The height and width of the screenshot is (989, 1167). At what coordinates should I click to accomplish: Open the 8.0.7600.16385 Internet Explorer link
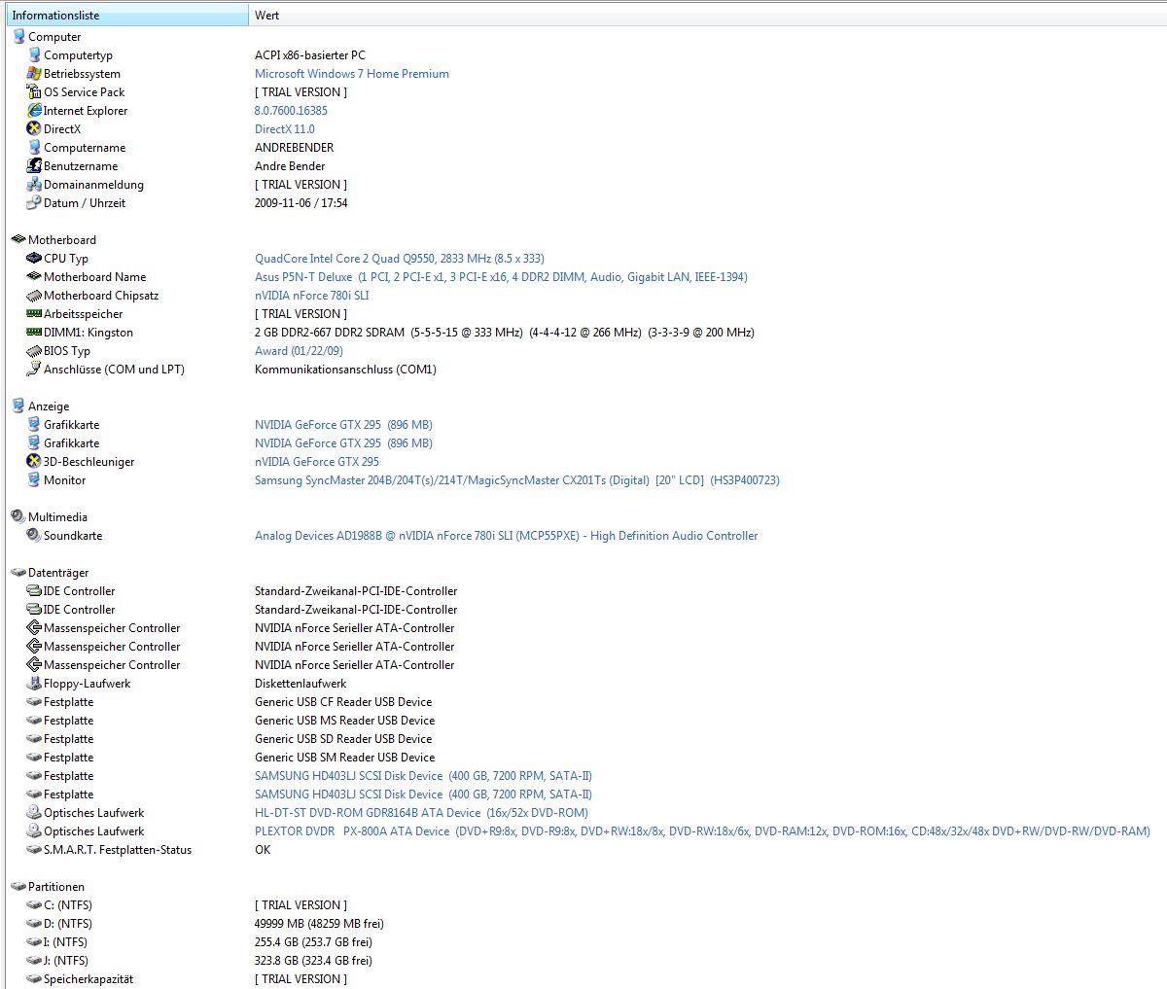coord(291,111)
